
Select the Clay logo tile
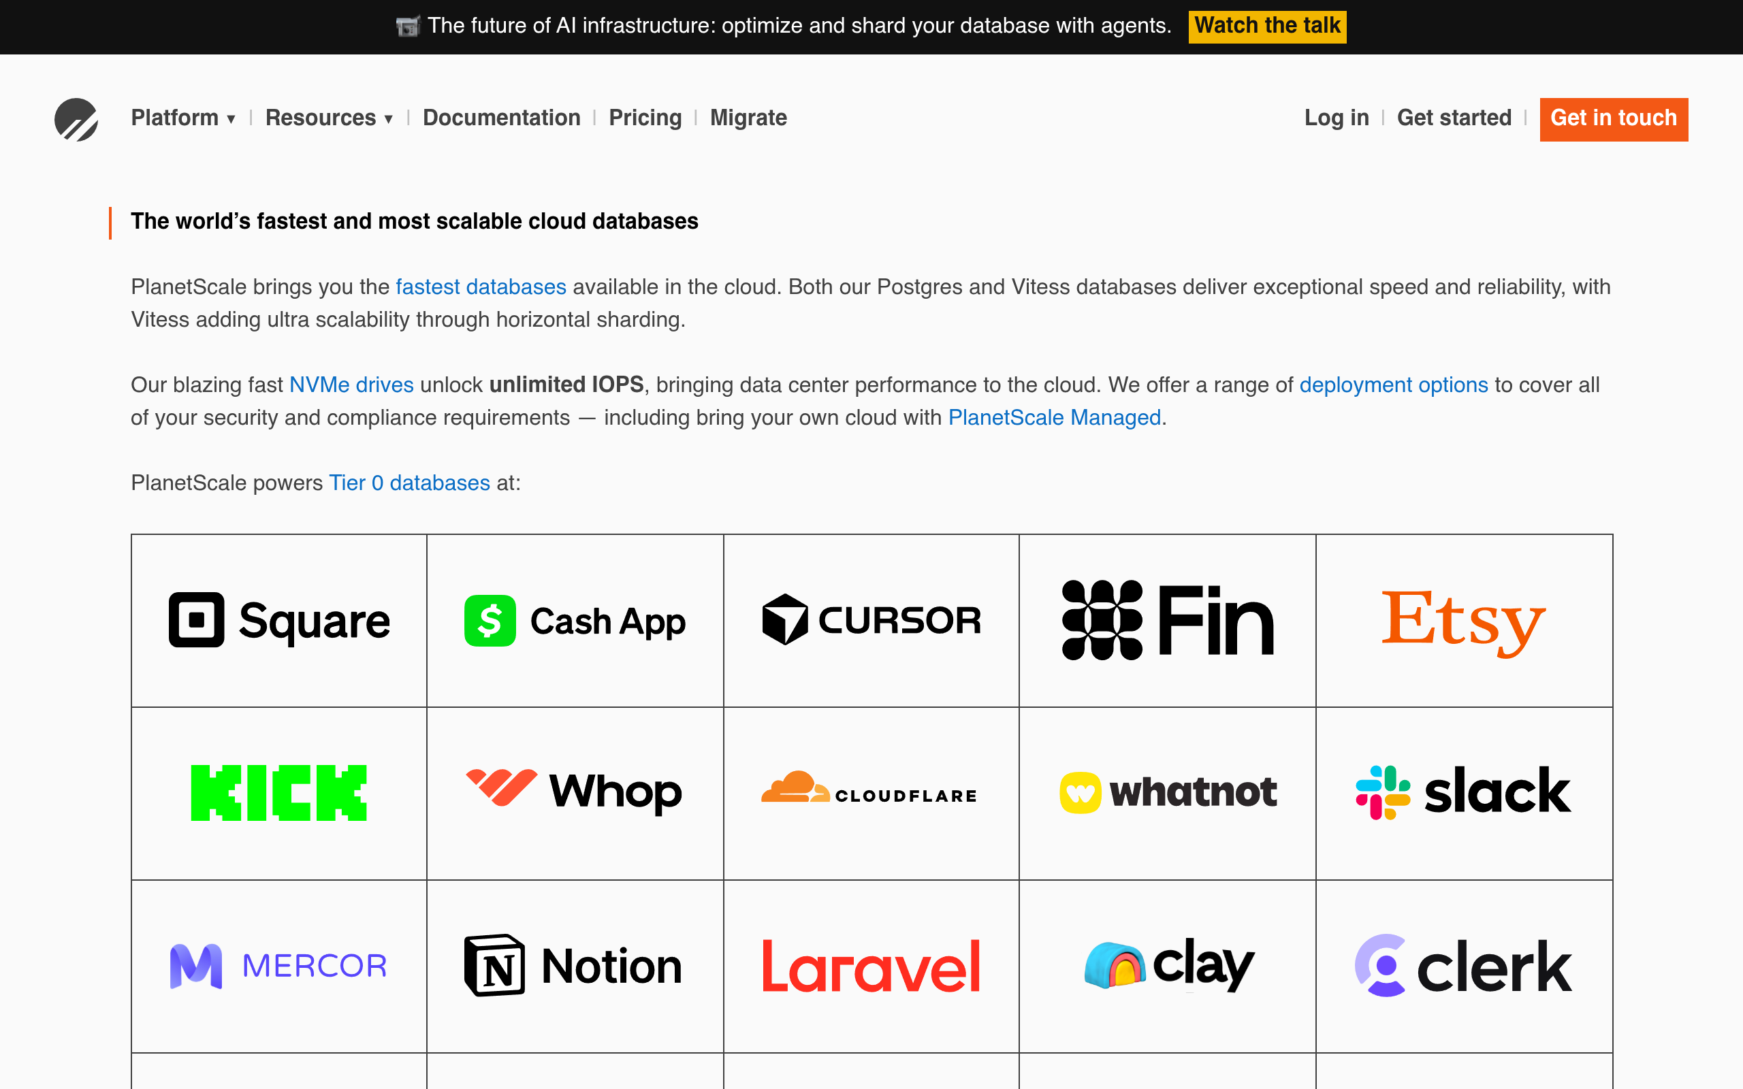pyautogui.click(x=1168, y=966)
